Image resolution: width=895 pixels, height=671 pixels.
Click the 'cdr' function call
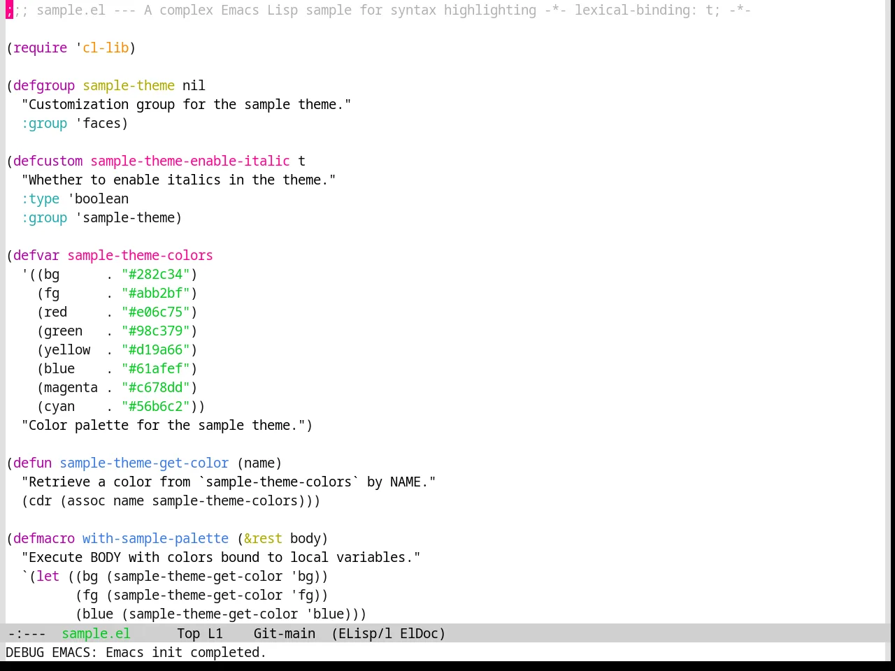pyautogui.click(x=40, y=500)
